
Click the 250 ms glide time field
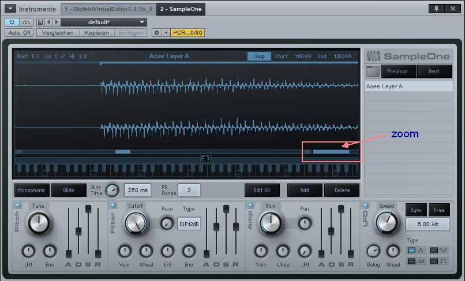click(x=138, y=190)
